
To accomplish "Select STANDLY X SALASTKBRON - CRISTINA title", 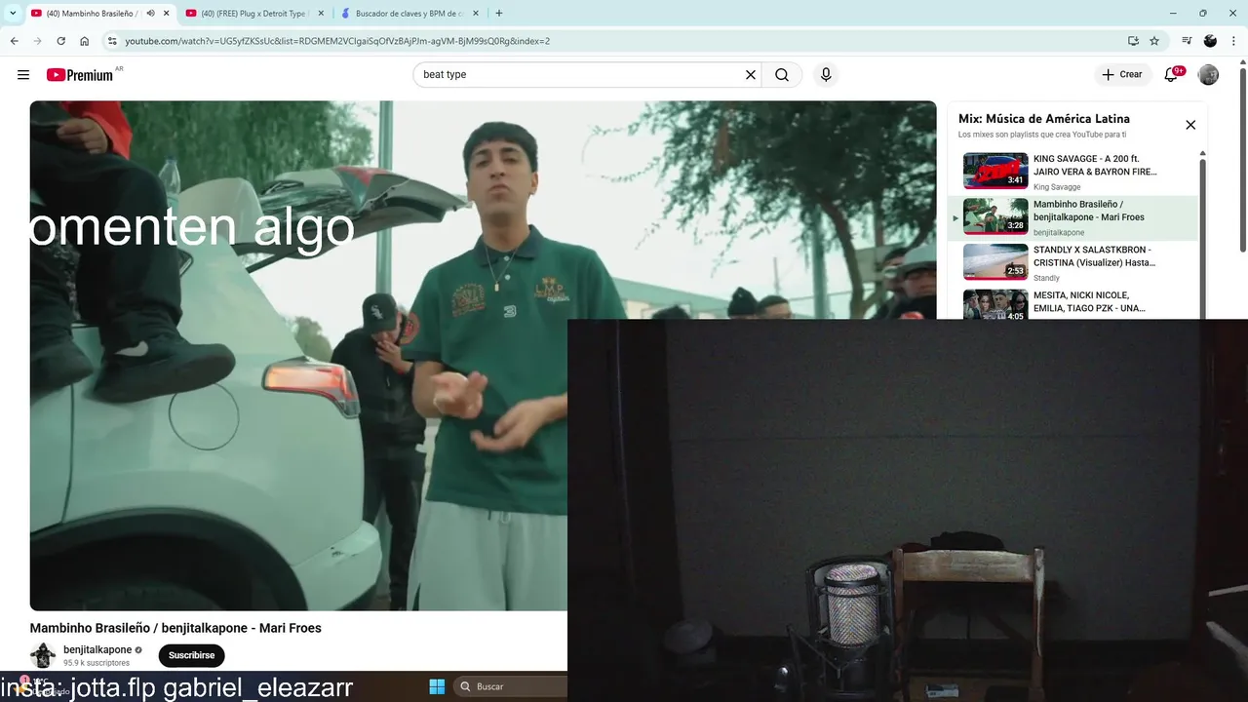I will pos(1094,256).
